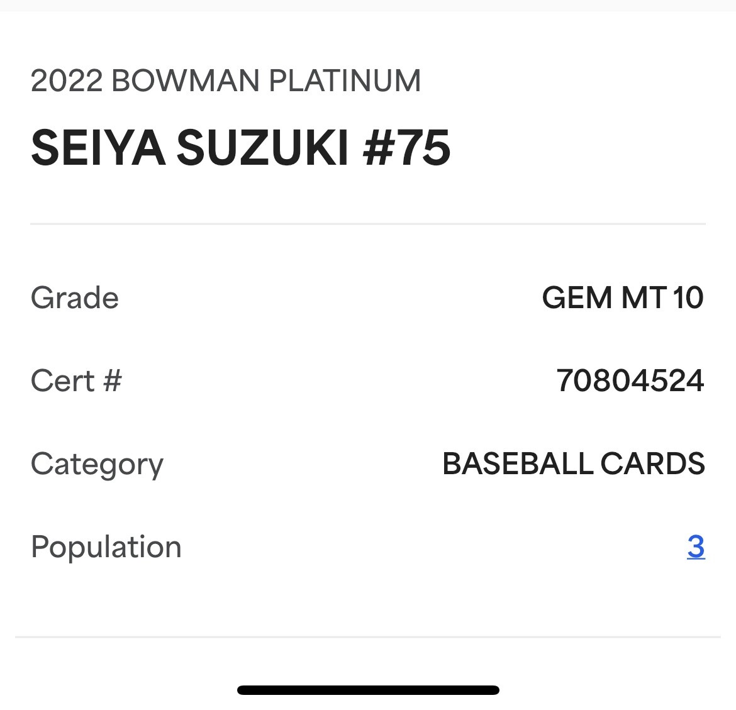Image resolution: width=736 pixels, height=710 pixels.
Task: Click the card number #75 in title
Action: pos(407,148)
